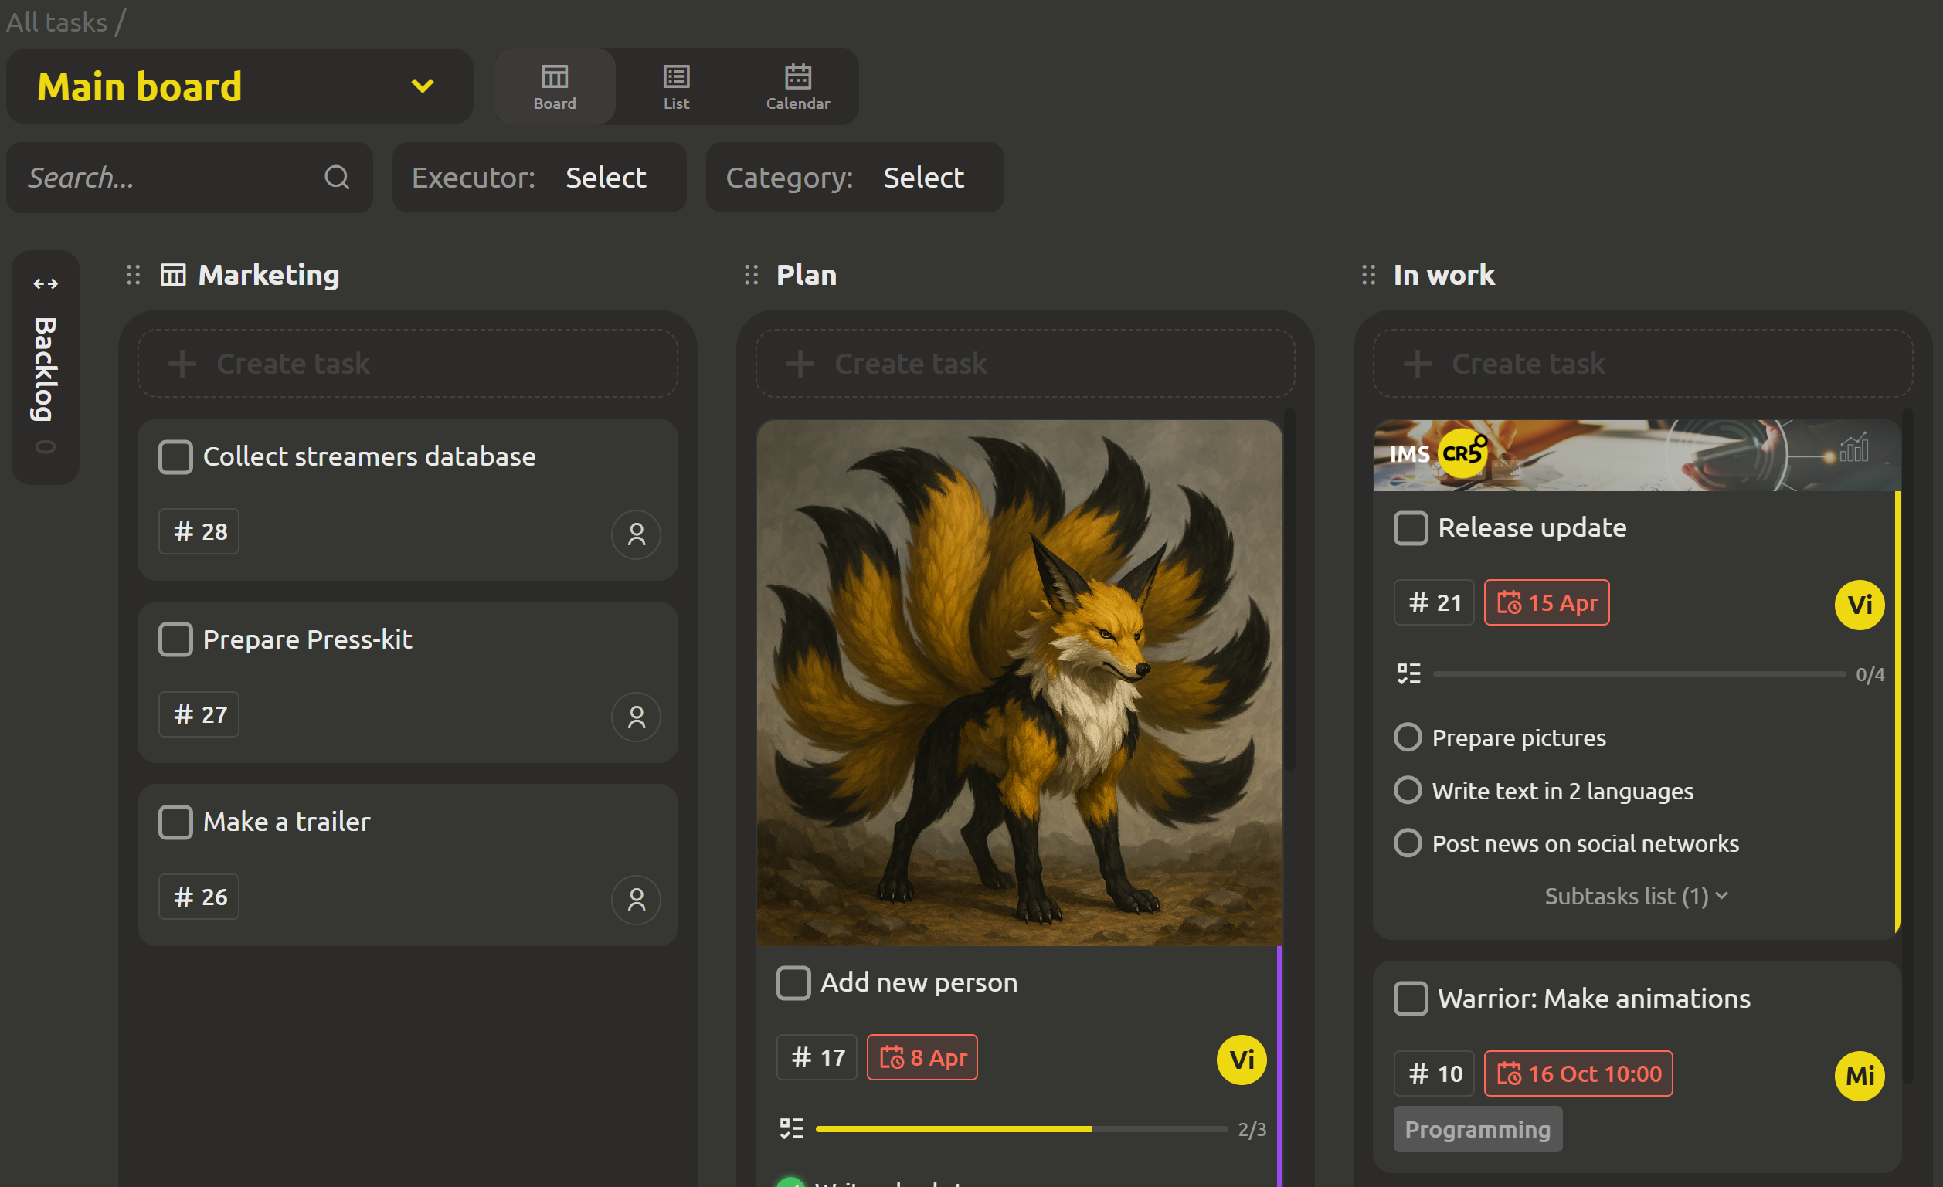The image size is (1943, 1187).
Task: Create task in Marketing column
Action: coord(408,363)
